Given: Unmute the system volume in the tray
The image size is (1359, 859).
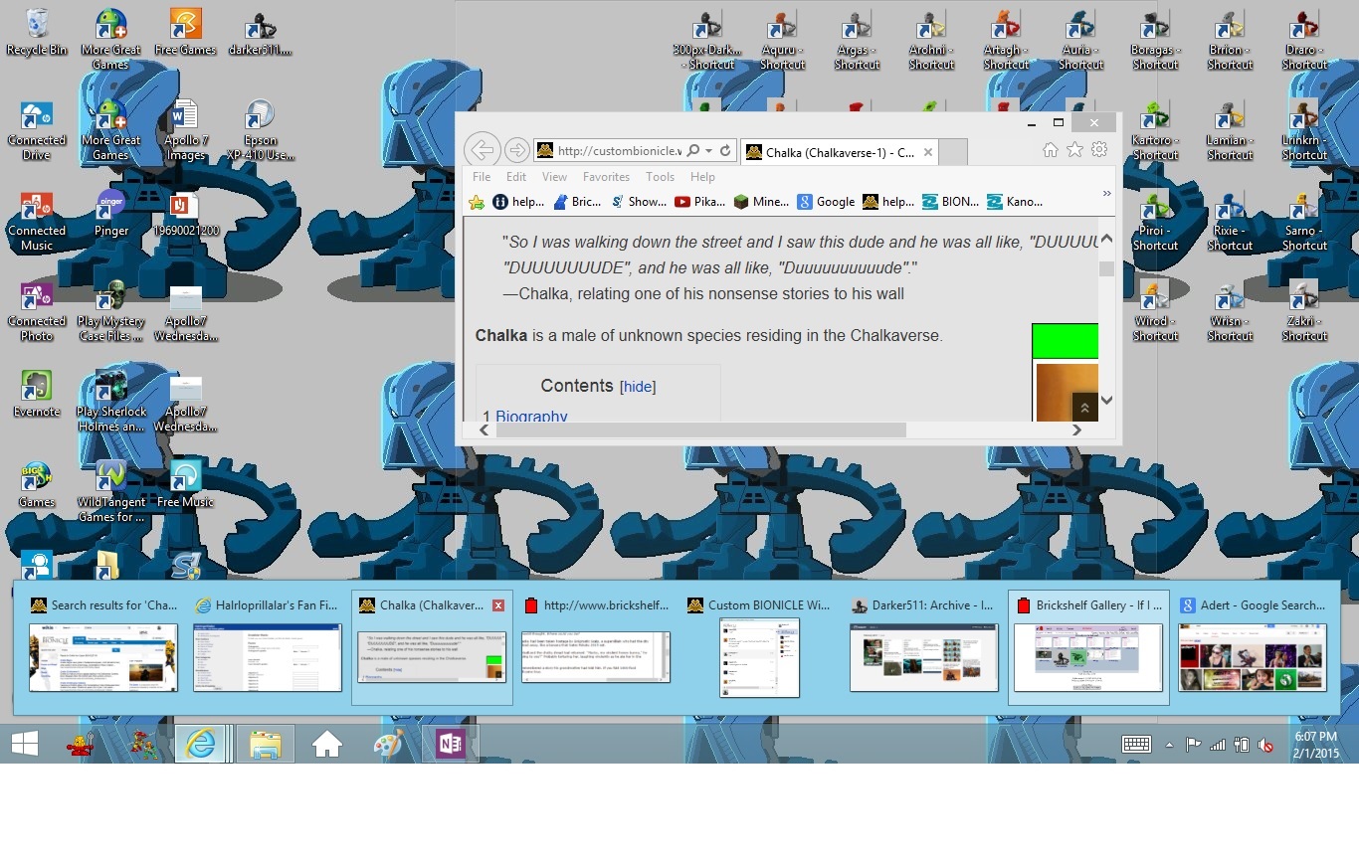Looking at the screenshot, I should (1264, 743).
